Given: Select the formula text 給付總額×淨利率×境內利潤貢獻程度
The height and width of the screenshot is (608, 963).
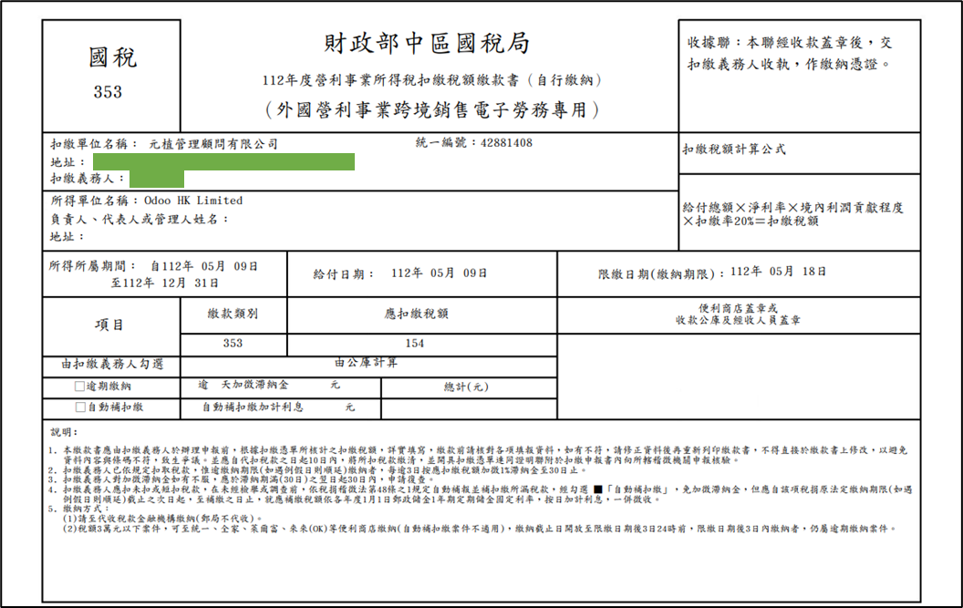Looking at the screenshot, I should coord(792,208).
